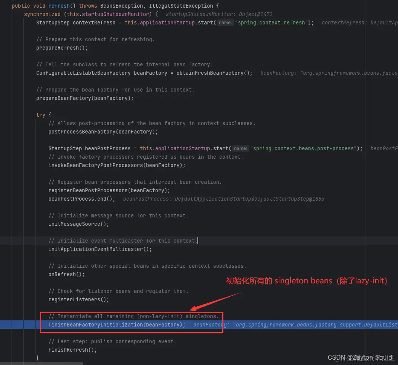The image size is (398, 365).
Task: Click the "spring.context.refresh" string literal
Action: (x=271, y=23)
